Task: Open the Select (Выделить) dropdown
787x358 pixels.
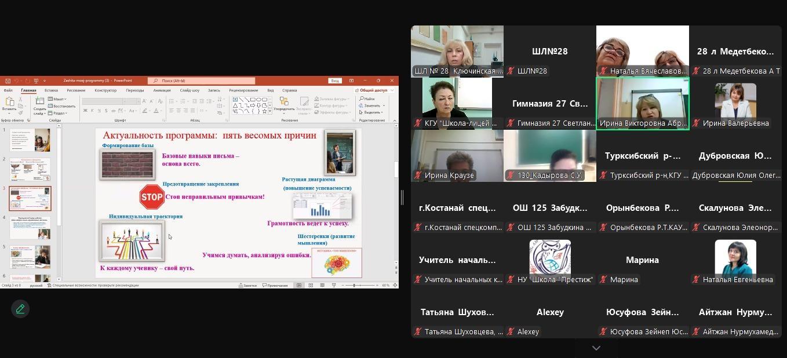Action: pyautogui.click(x=371, y=112)
